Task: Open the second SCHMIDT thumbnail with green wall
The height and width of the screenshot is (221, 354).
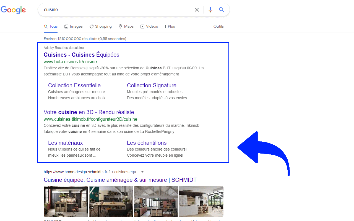Action: click(111, 201)
